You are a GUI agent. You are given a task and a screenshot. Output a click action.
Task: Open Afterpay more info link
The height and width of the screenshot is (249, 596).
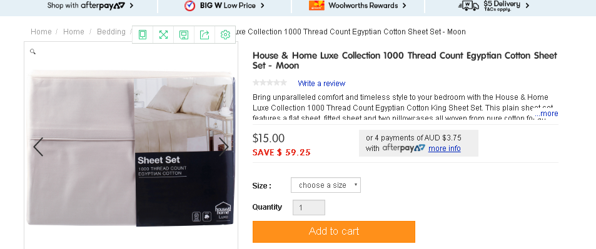tap(444, 149)
